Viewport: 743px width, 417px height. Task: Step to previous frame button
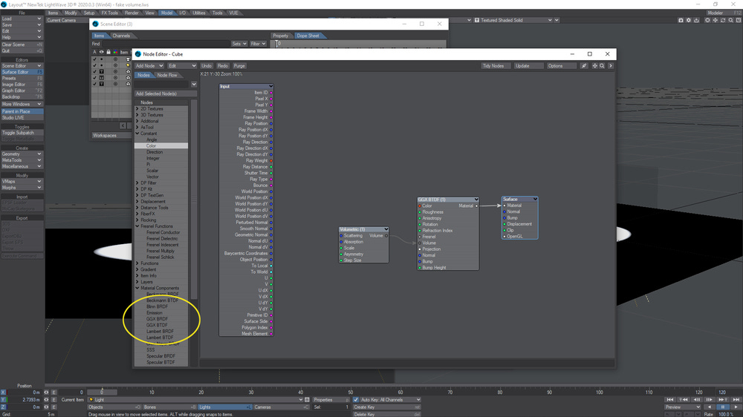click(697, 400)
